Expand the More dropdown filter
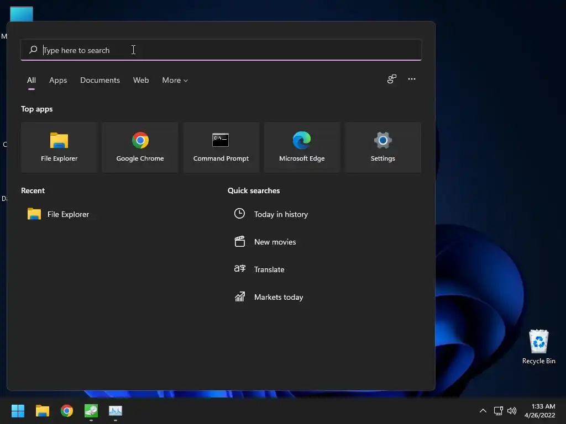Viewport: 566px width, 424px height. tap(175, 80)
